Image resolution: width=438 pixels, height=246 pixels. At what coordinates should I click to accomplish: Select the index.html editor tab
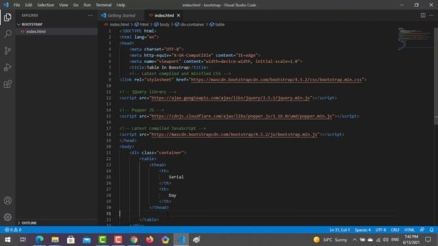pos(164,15)
